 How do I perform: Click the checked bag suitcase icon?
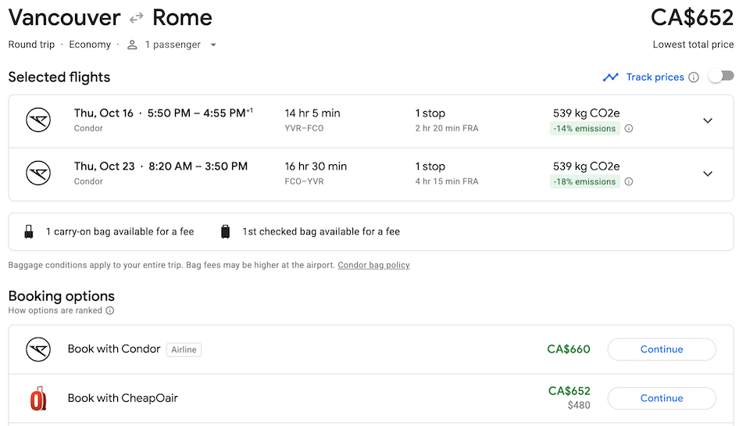[x=225, y=231]
